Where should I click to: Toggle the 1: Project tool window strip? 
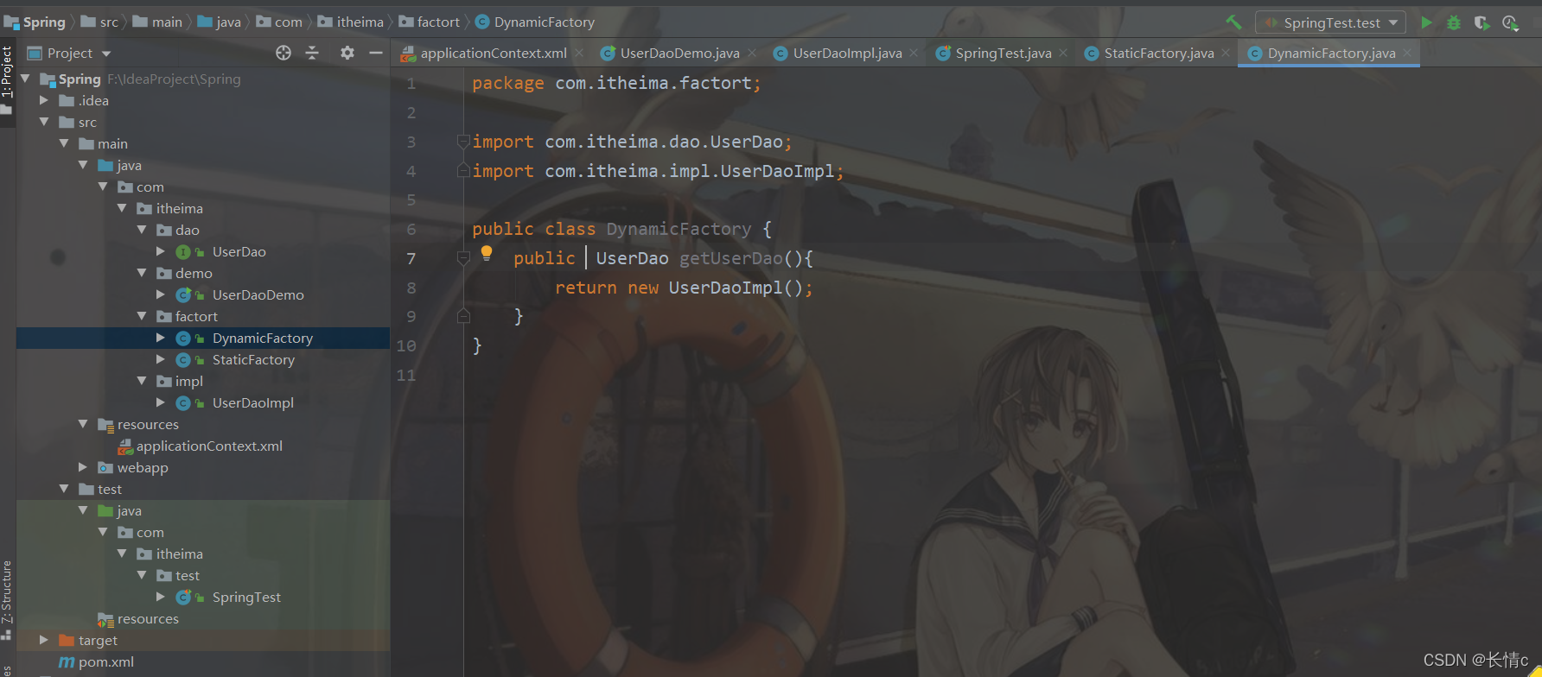(x=7, y=80)
